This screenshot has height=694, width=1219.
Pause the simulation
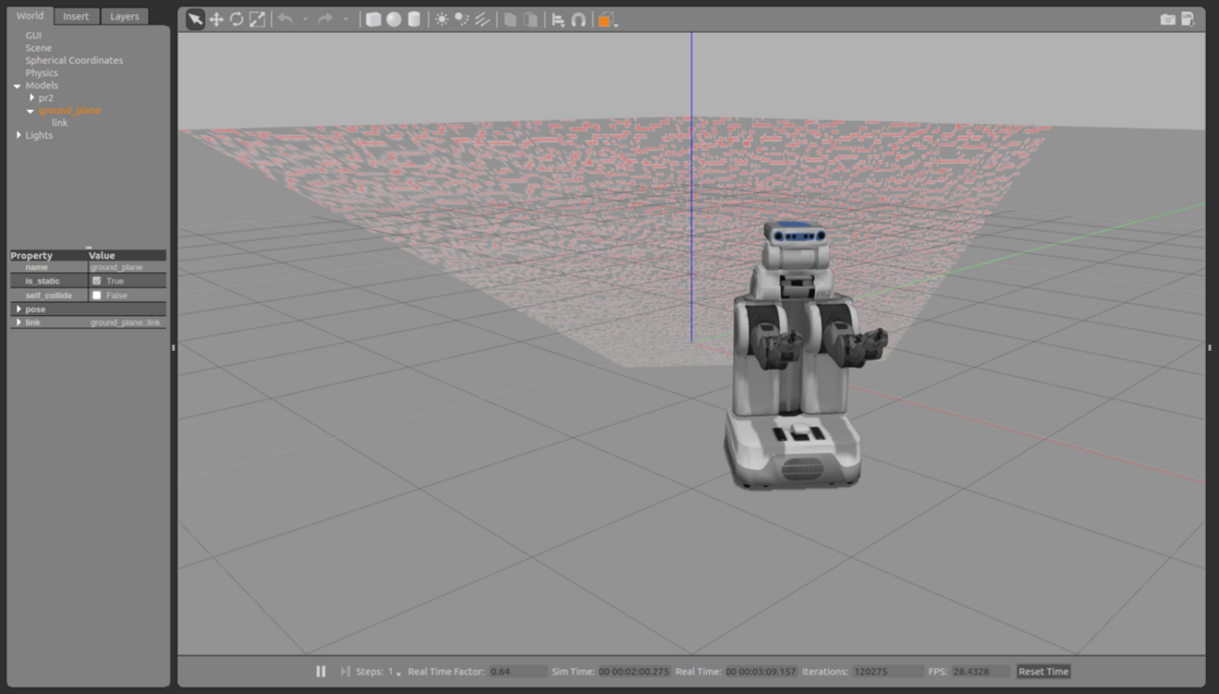[x=321, y=671]
